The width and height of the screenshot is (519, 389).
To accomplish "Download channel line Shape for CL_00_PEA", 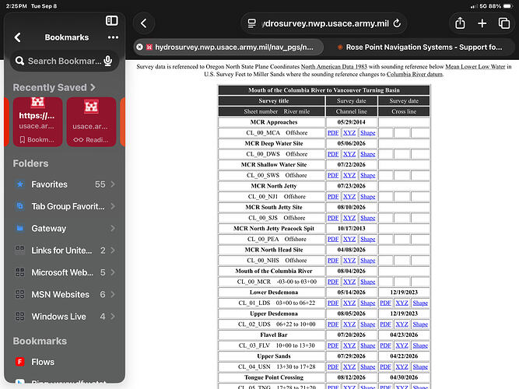I will coord(368,239).
